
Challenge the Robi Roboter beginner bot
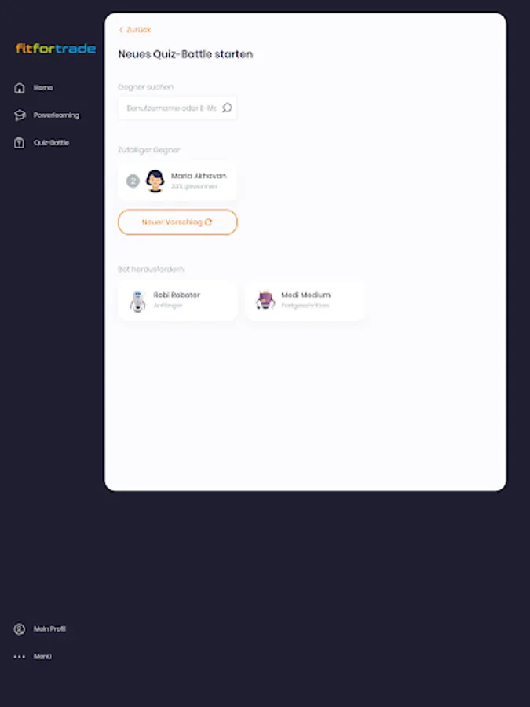[177, 300]
